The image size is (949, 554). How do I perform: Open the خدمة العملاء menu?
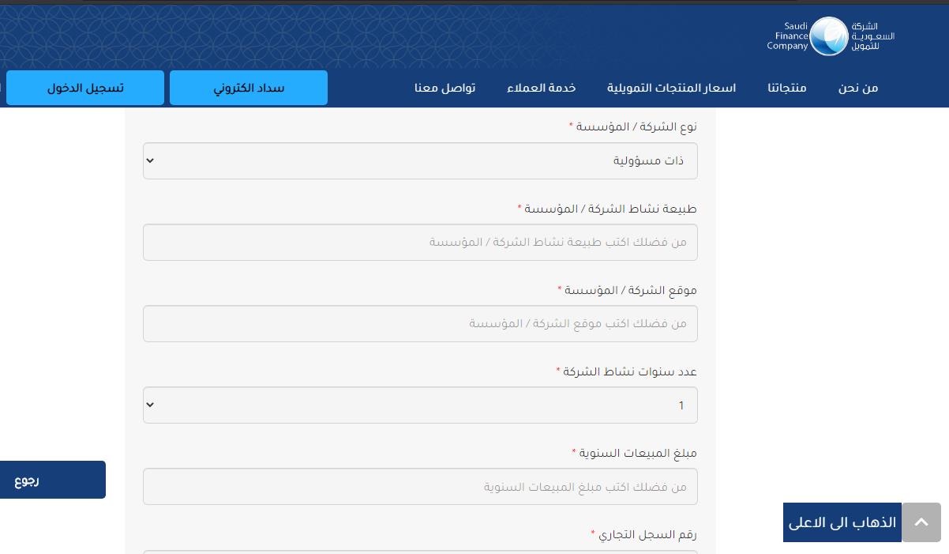(x=541, y=88)
